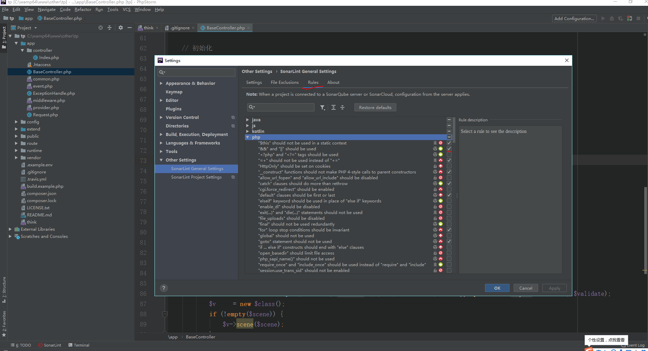Click the Debug bug icon in main toolbar
Screen dimensions: 648x351
(612, 18)
